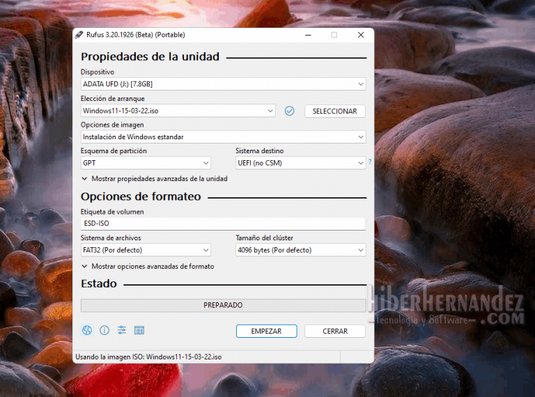
Task: Click the help question mark beside Sistema destino
Action: (x=369, y=162)
